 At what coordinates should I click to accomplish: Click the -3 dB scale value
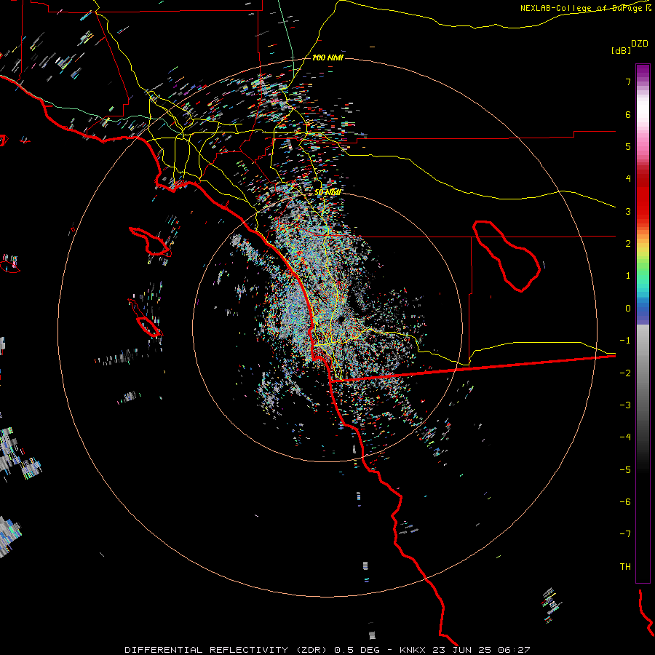[x=625, y=405]
